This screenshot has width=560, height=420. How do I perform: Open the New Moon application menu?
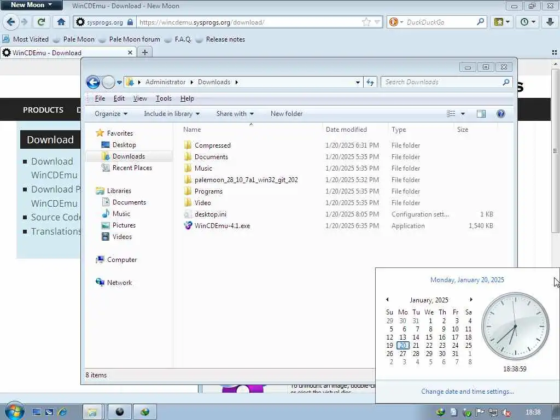tap(31, 5)
